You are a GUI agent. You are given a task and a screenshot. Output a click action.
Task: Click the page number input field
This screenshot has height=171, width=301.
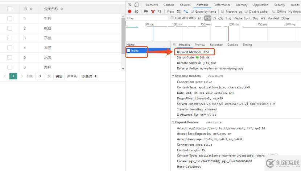tap(40, 76)
